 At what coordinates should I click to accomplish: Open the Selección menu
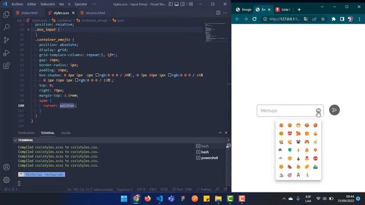point(47,4)
